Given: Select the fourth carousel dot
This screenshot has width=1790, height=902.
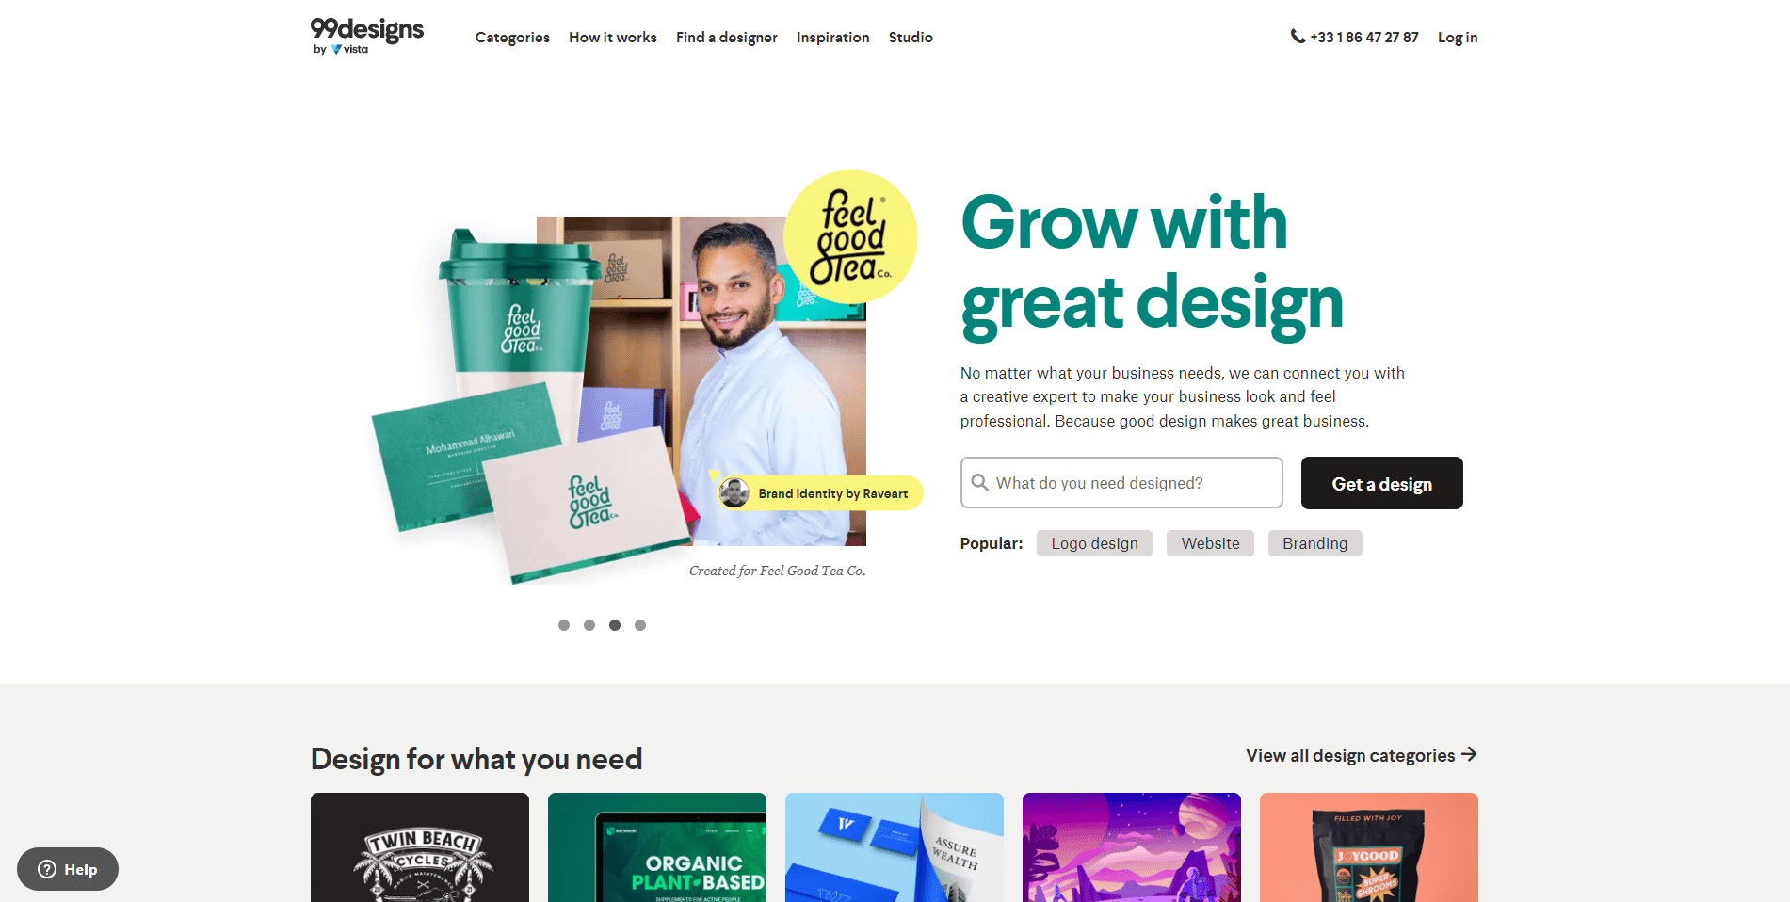Looking at the screenshot, I should [x=640, y=625].
